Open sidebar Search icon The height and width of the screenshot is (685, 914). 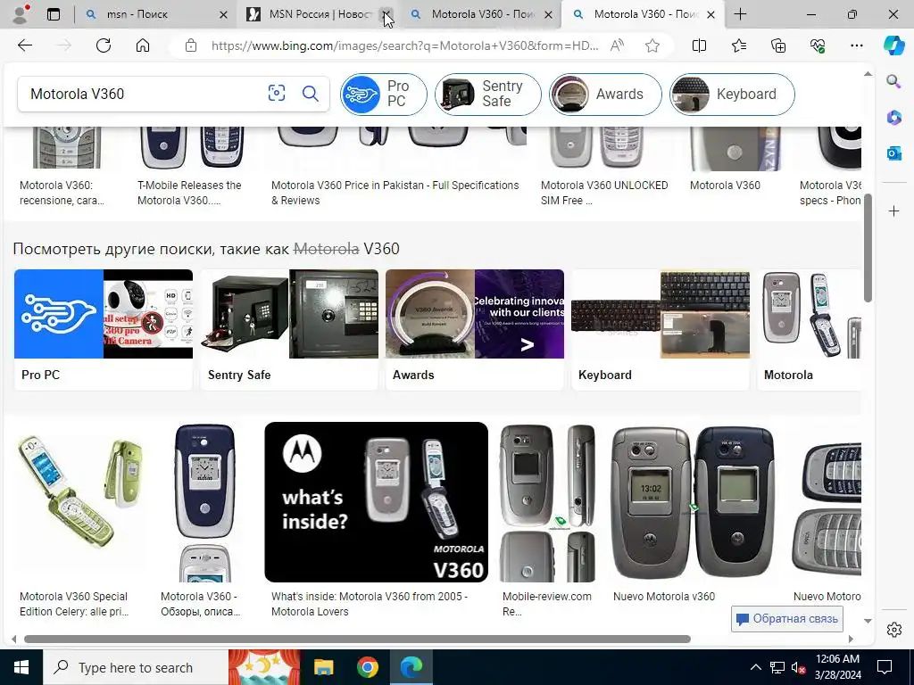(893, 81)
